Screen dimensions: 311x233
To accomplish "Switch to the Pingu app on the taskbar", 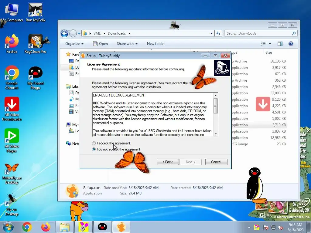I will click(x=102, y=227).
